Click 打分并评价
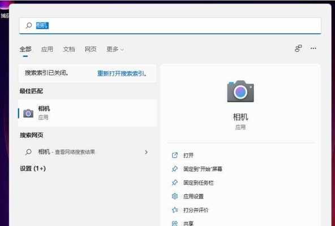335x226 pixels. click(x=196, y=210)
